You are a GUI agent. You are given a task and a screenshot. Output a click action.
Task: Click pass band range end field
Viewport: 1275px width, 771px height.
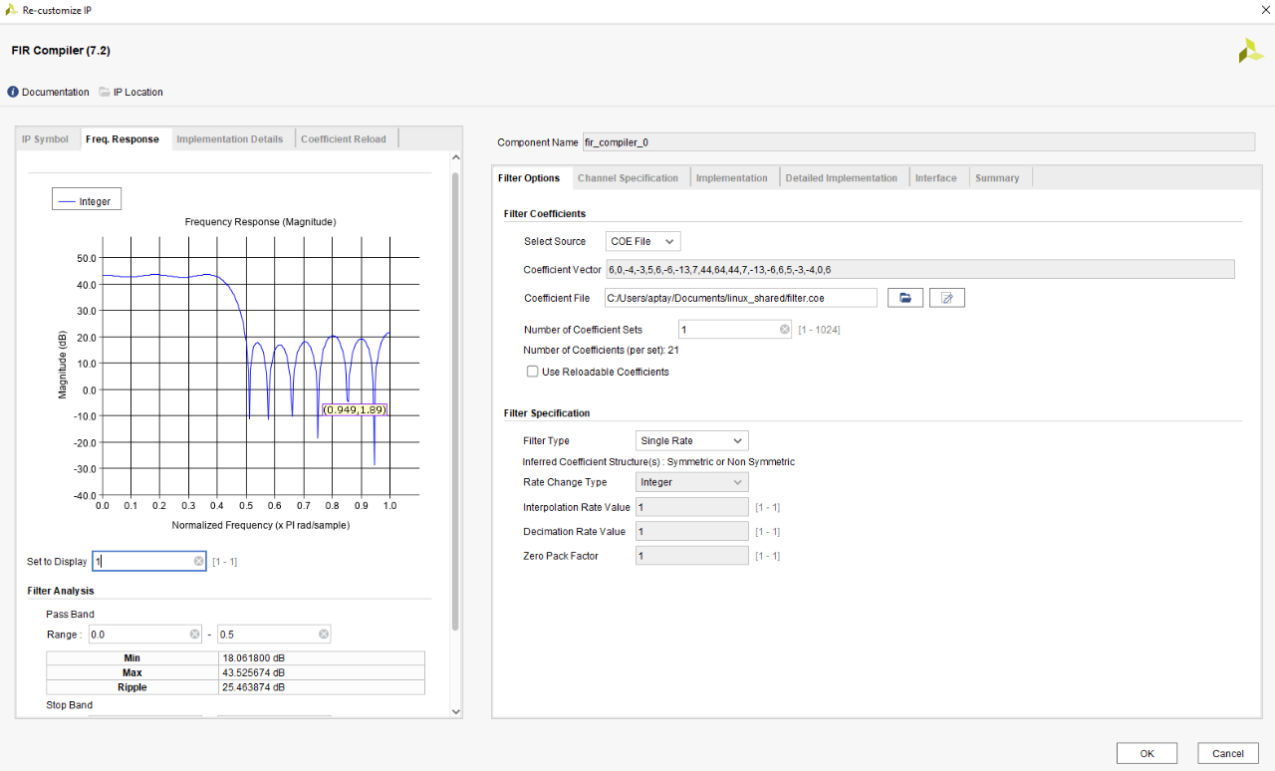[274, 635]
